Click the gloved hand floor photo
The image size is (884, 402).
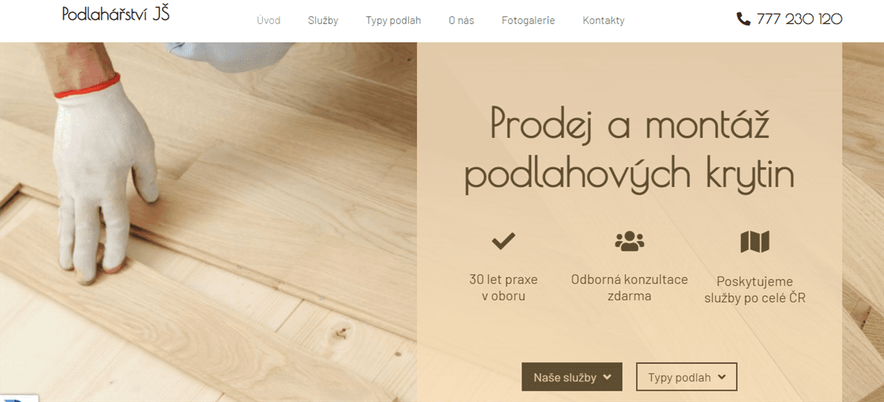(x=209, y=222)
